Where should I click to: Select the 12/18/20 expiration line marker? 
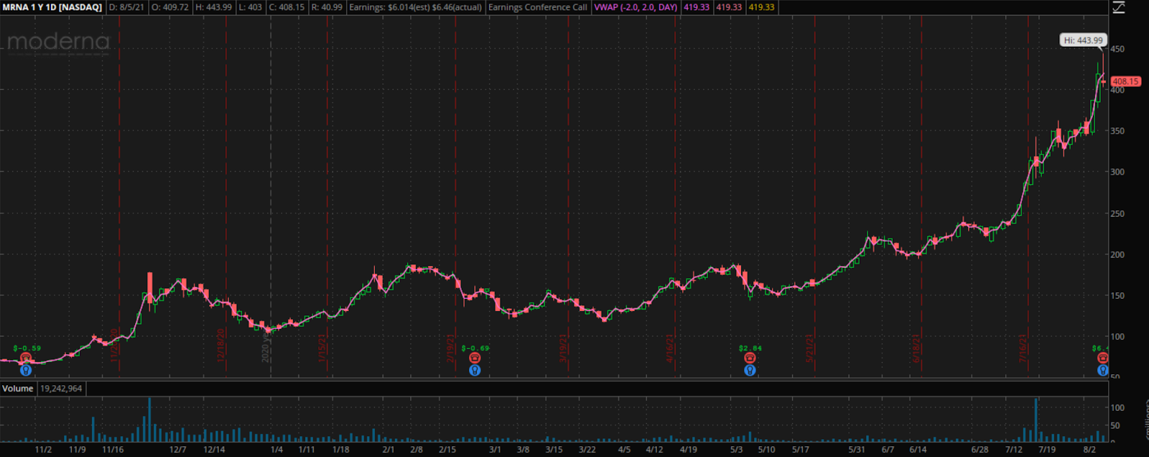coord(222,345)
